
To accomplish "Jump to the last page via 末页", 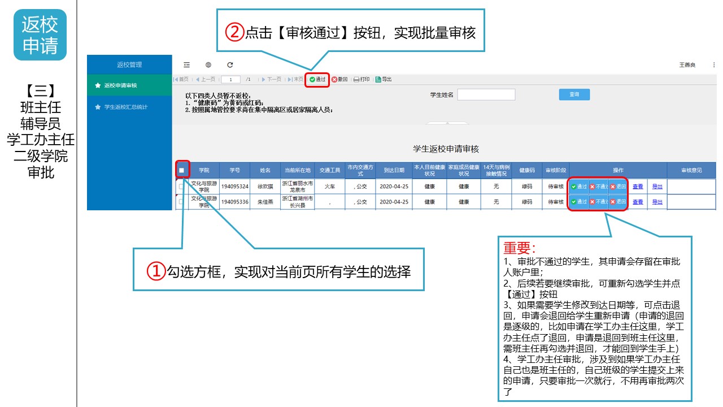I will click(298, 80).
